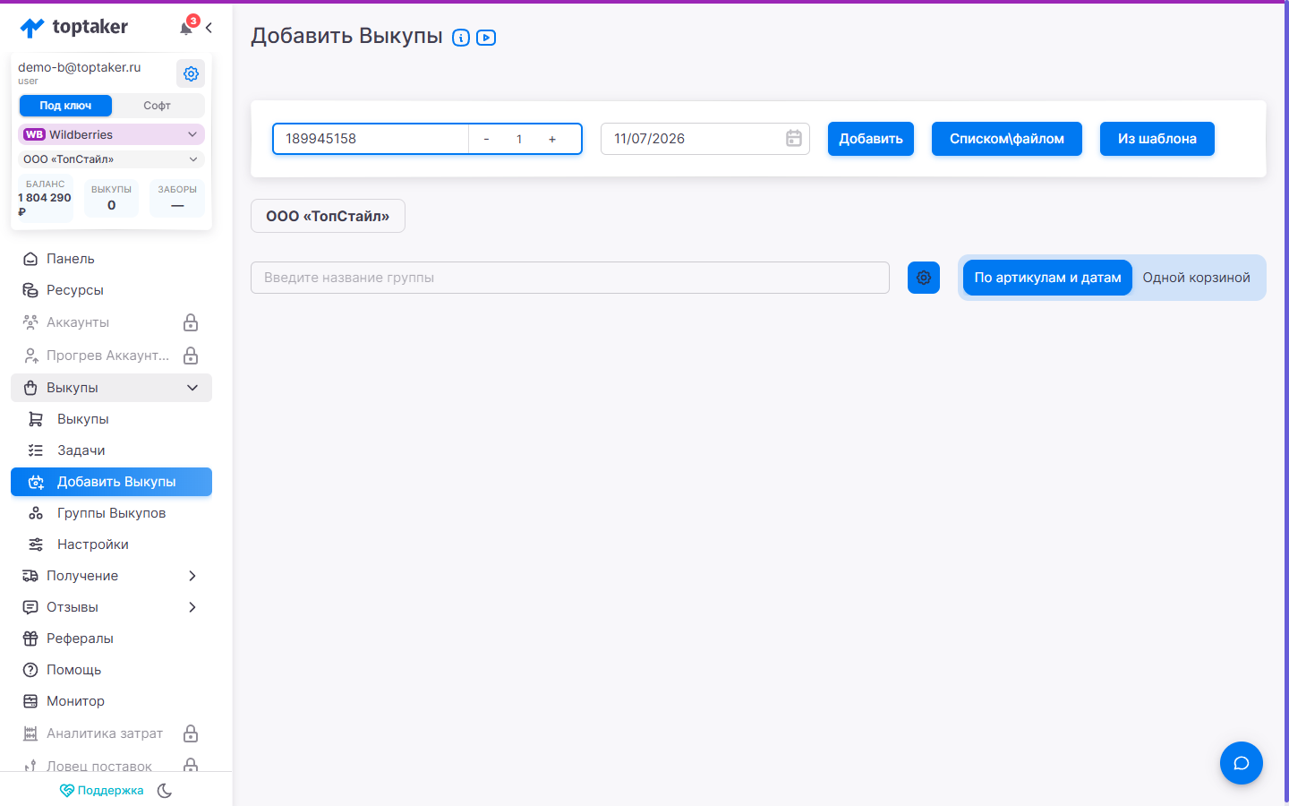Click the demo-b@toptaker.ru account email
This screenshot has height=806, width=1289.
pyautogui.click(x=80, y=67)
